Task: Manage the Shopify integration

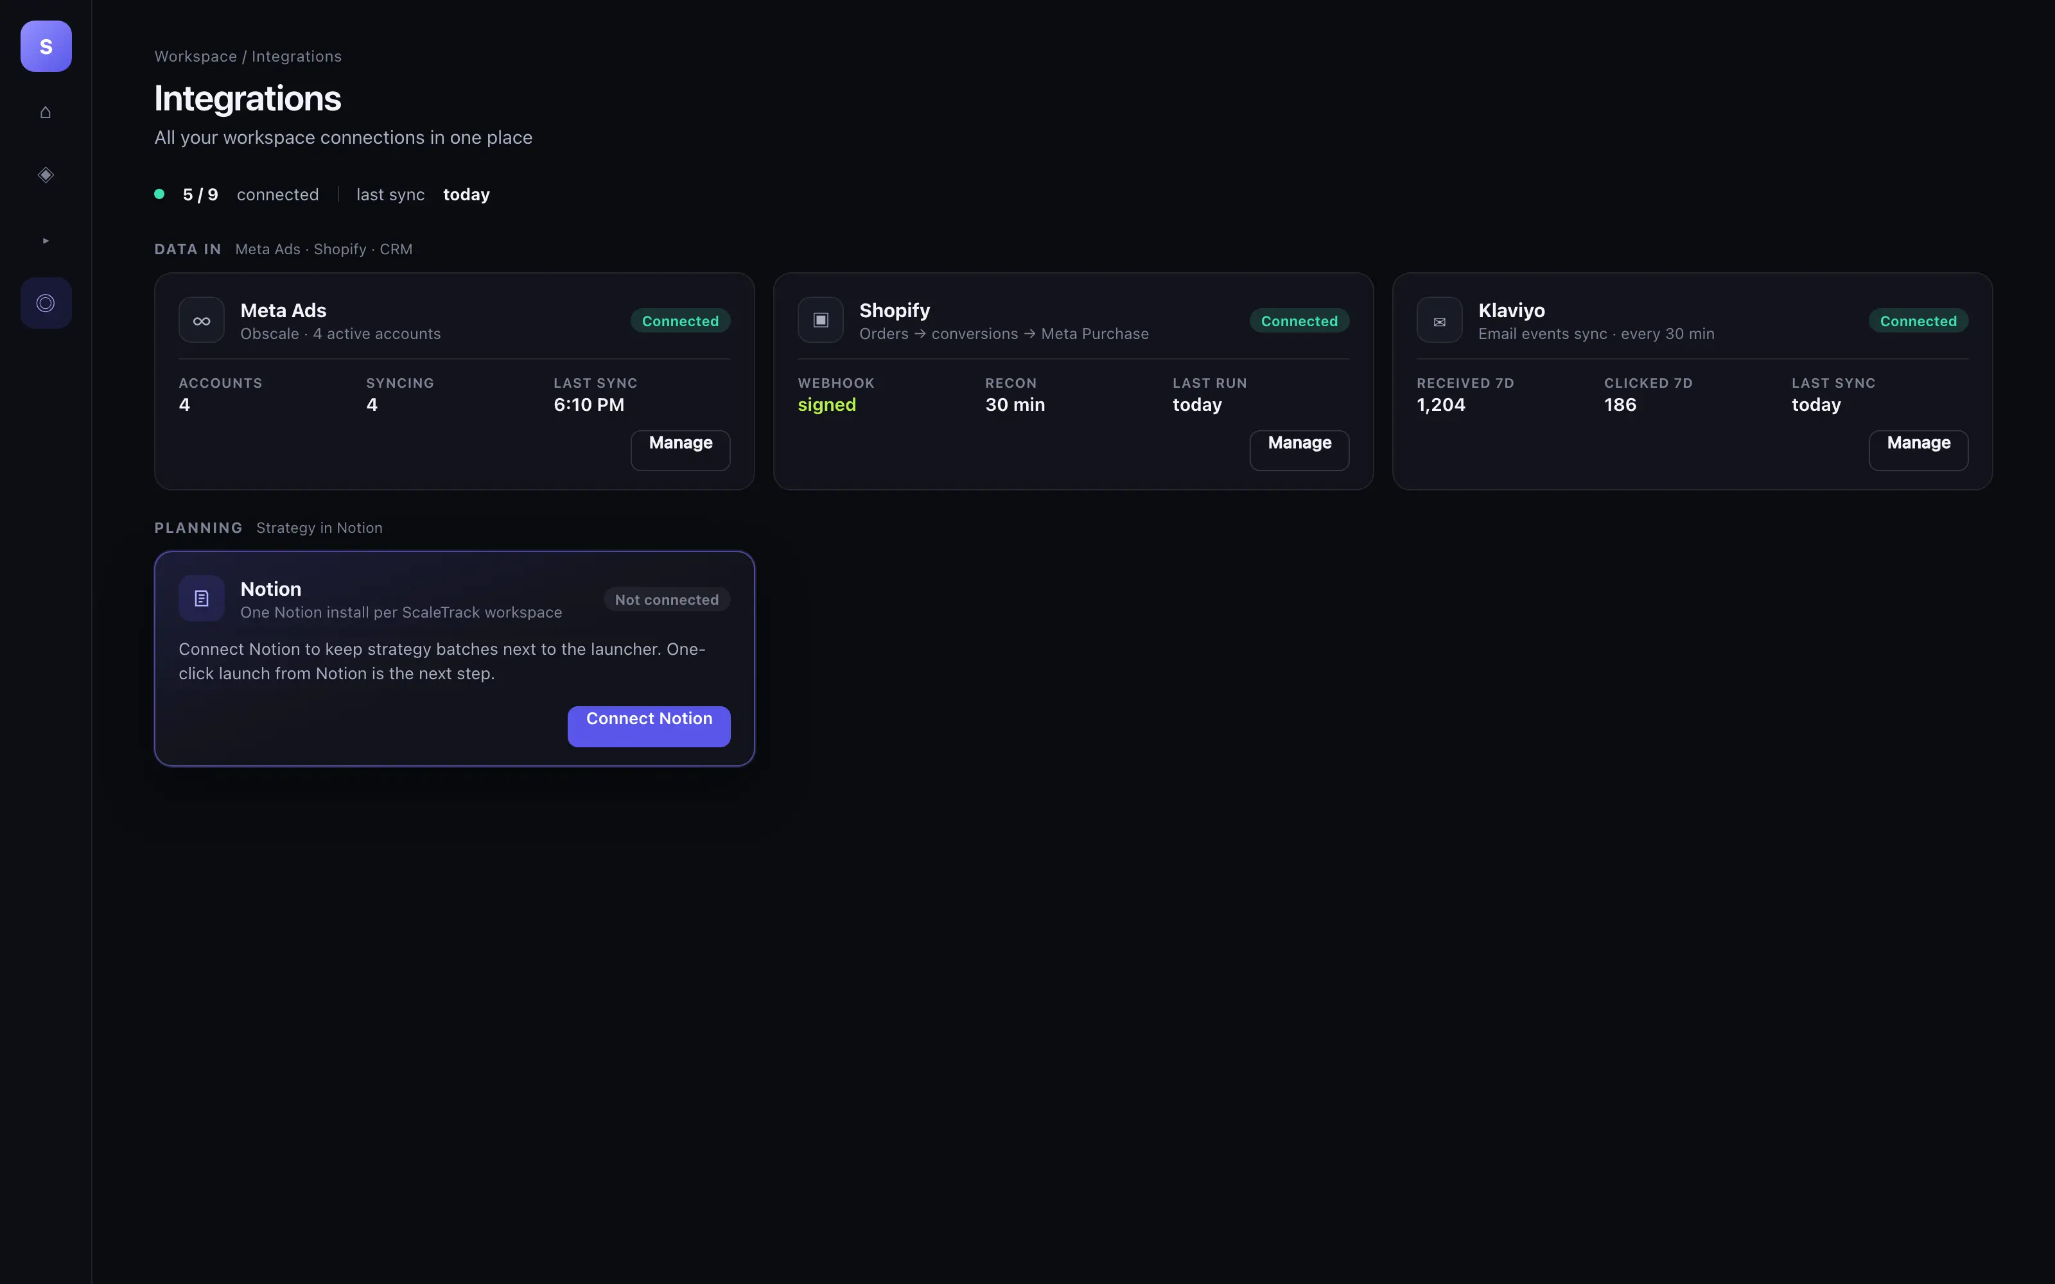Action: pyautogui.click(x=1299, y=450)
